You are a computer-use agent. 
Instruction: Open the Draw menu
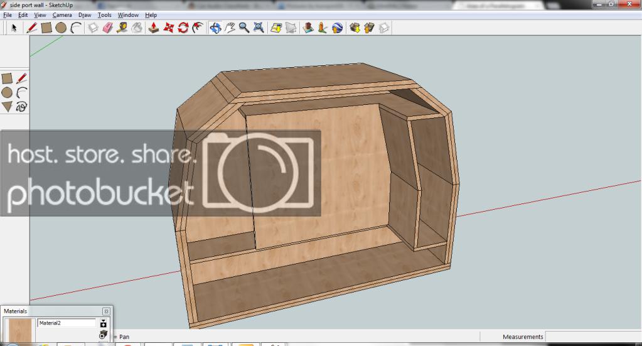click(x=85, y=14)
